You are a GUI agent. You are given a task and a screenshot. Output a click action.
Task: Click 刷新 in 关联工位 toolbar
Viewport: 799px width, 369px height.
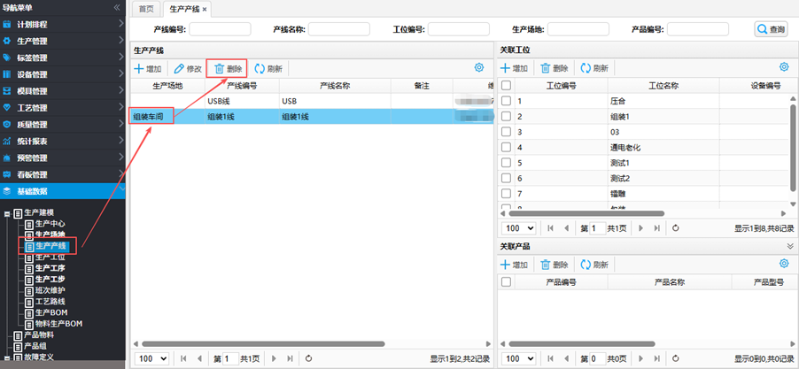click(594, 68)
